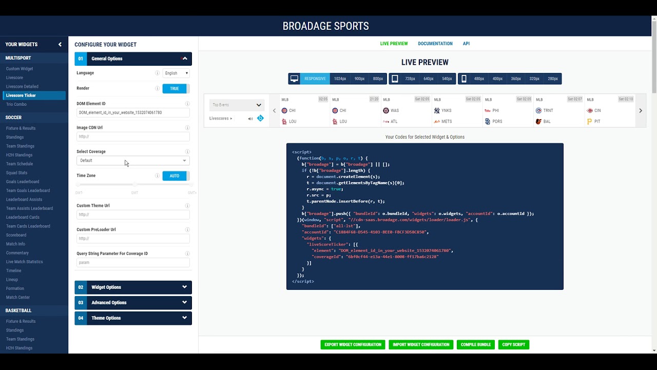Open info icon for Select Coverage
Viewport: 657px width, 370px height.
point(187,152)
